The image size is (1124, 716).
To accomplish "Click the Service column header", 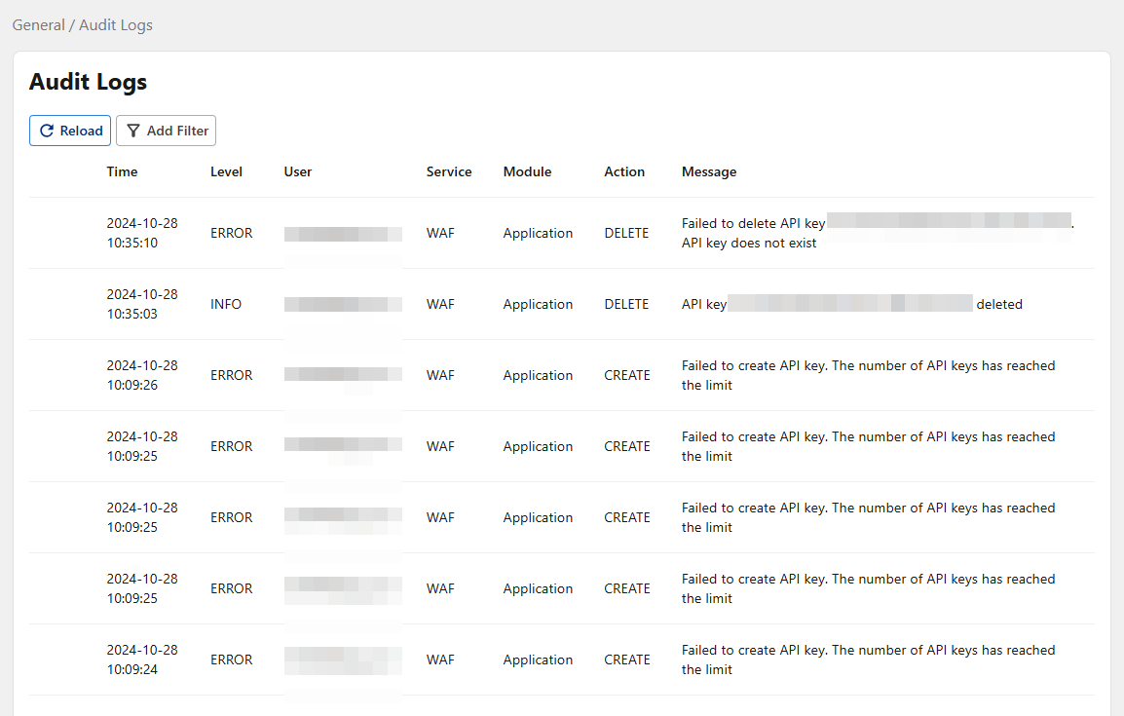I will click(449, 171).
